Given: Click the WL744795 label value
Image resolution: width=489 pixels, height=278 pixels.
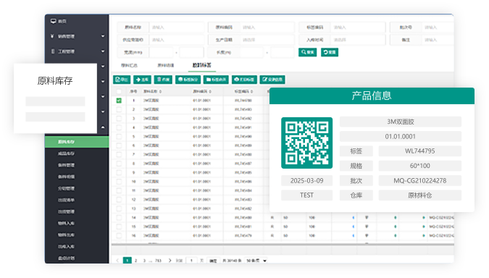Looking at the screenshot, I should pyautogui.click(x=419, y=151).
